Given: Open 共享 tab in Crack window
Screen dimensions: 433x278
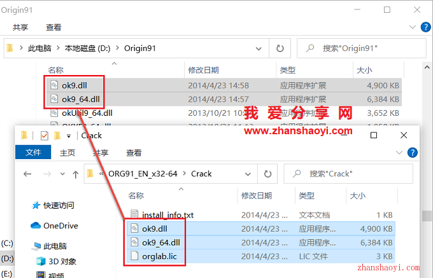Looking at the screenshot, I should (101, 153).
